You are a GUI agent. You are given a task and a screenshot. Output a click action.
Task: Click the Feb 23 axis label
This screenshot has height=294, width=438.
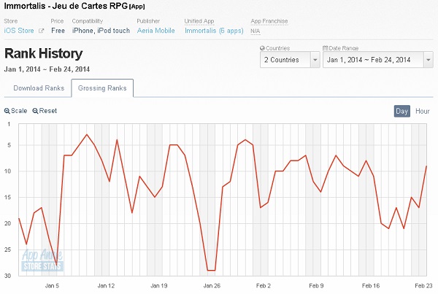(x=423, y=286)
